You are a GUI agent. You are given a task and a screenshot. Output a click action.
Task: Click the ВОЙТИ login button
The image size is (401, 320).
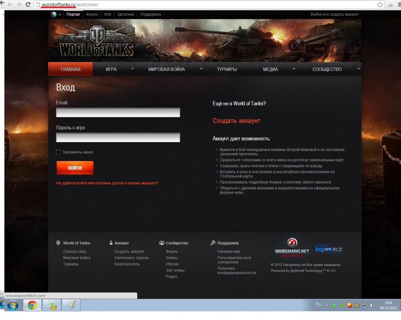click(75, 168)
